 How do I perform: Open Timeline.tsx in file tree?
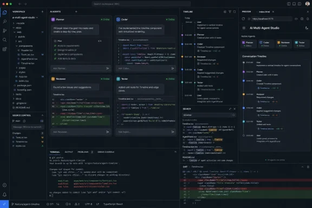click(28, 63)
